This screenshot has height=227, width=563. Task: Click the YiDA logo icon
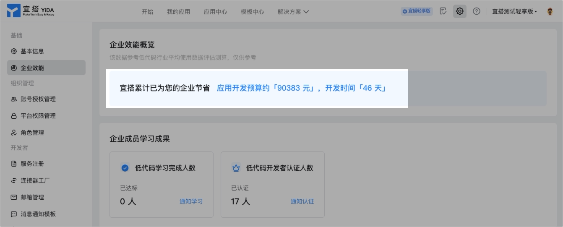click(13, 10)
